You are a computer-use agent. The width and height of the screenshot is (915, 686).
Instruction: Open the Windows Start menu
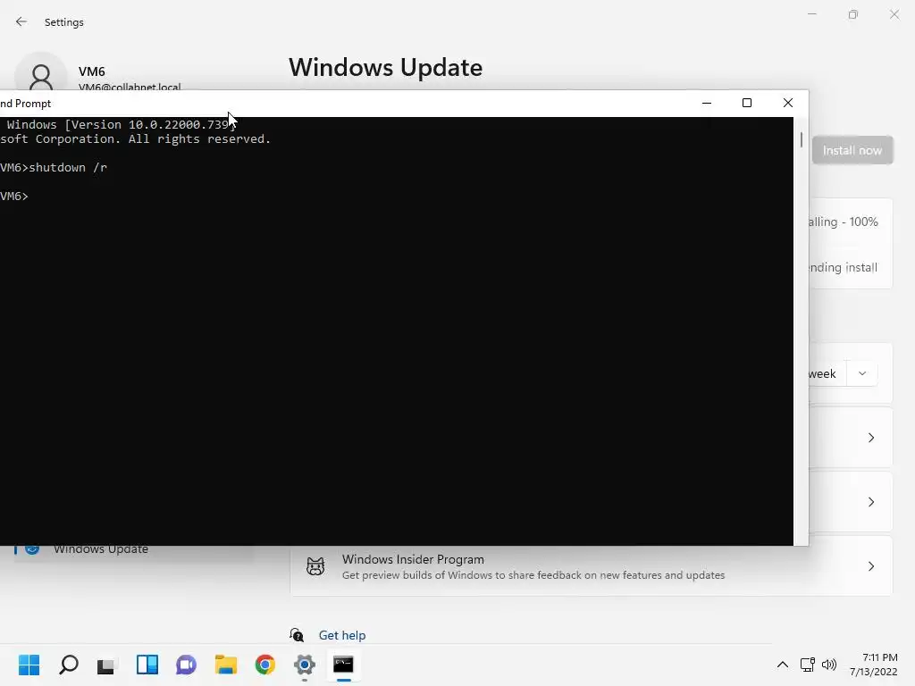click(x=29, y=665)
